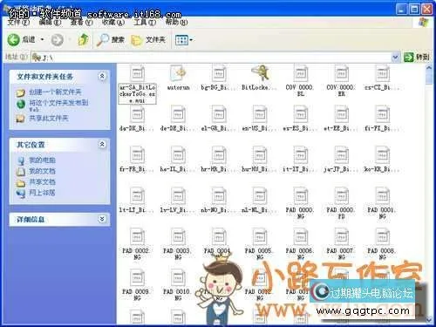Select the hr-HR_Bi... file icon
Screen dimensions: 436x327
point(219,155)
